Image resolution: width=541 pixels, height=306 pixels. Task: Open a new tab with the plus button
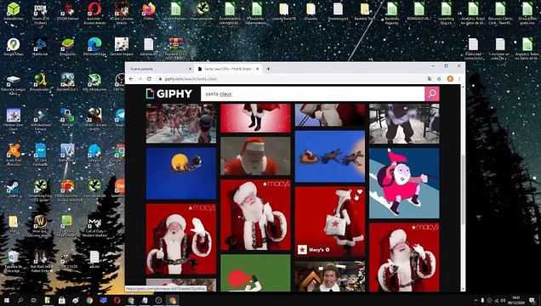268,69
